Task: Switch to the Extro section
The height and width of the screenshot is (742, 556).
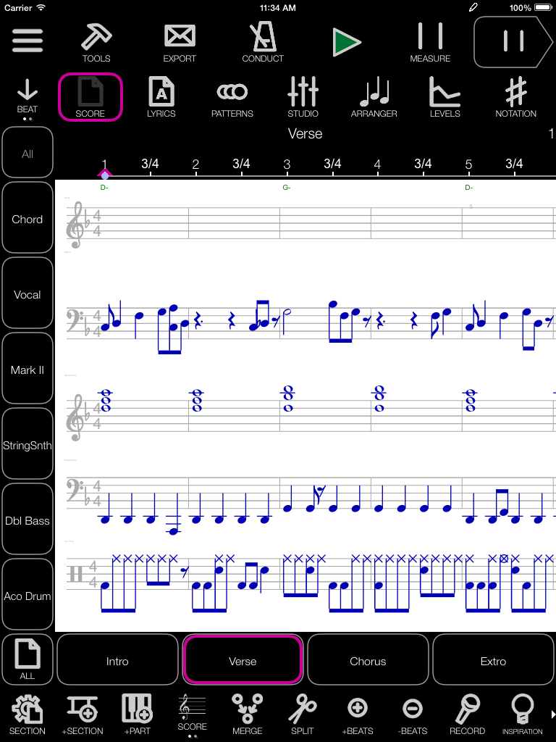Action: 493,659
